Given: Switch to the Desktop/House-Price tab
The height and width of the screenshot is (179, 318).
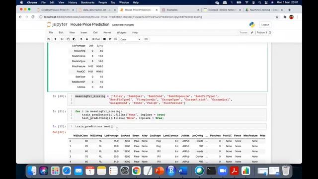Looking at the screenshot, I should click(x=55, y=10).
